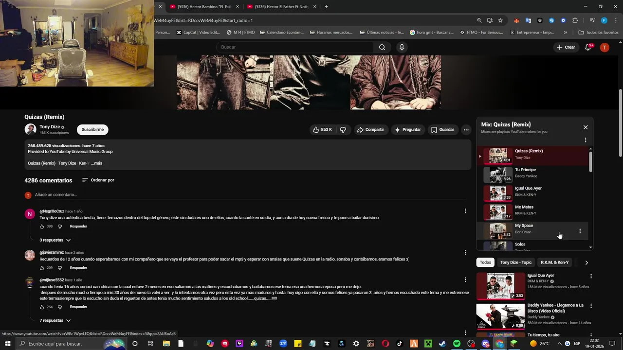Select the Tony Dize - Topic chip
The image size is (623, 350).
516,262
